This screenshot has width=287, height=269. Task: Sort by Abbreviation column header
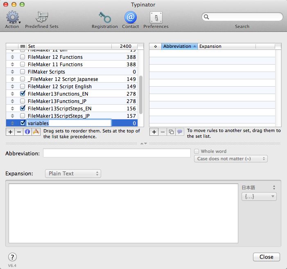tap(179, 47)
